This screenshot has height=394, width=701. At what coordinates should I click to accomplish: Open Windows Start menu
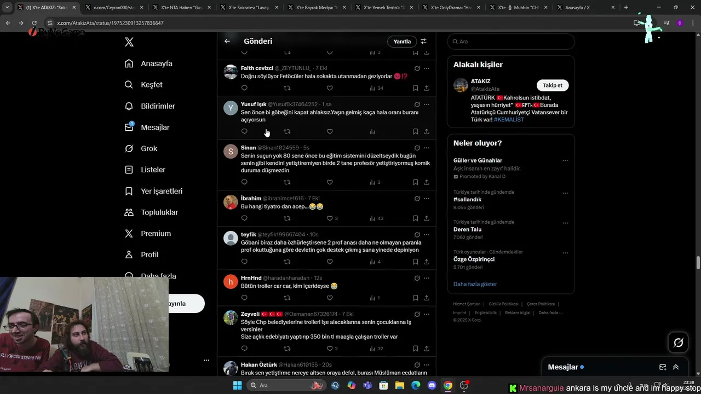[237, 385]
